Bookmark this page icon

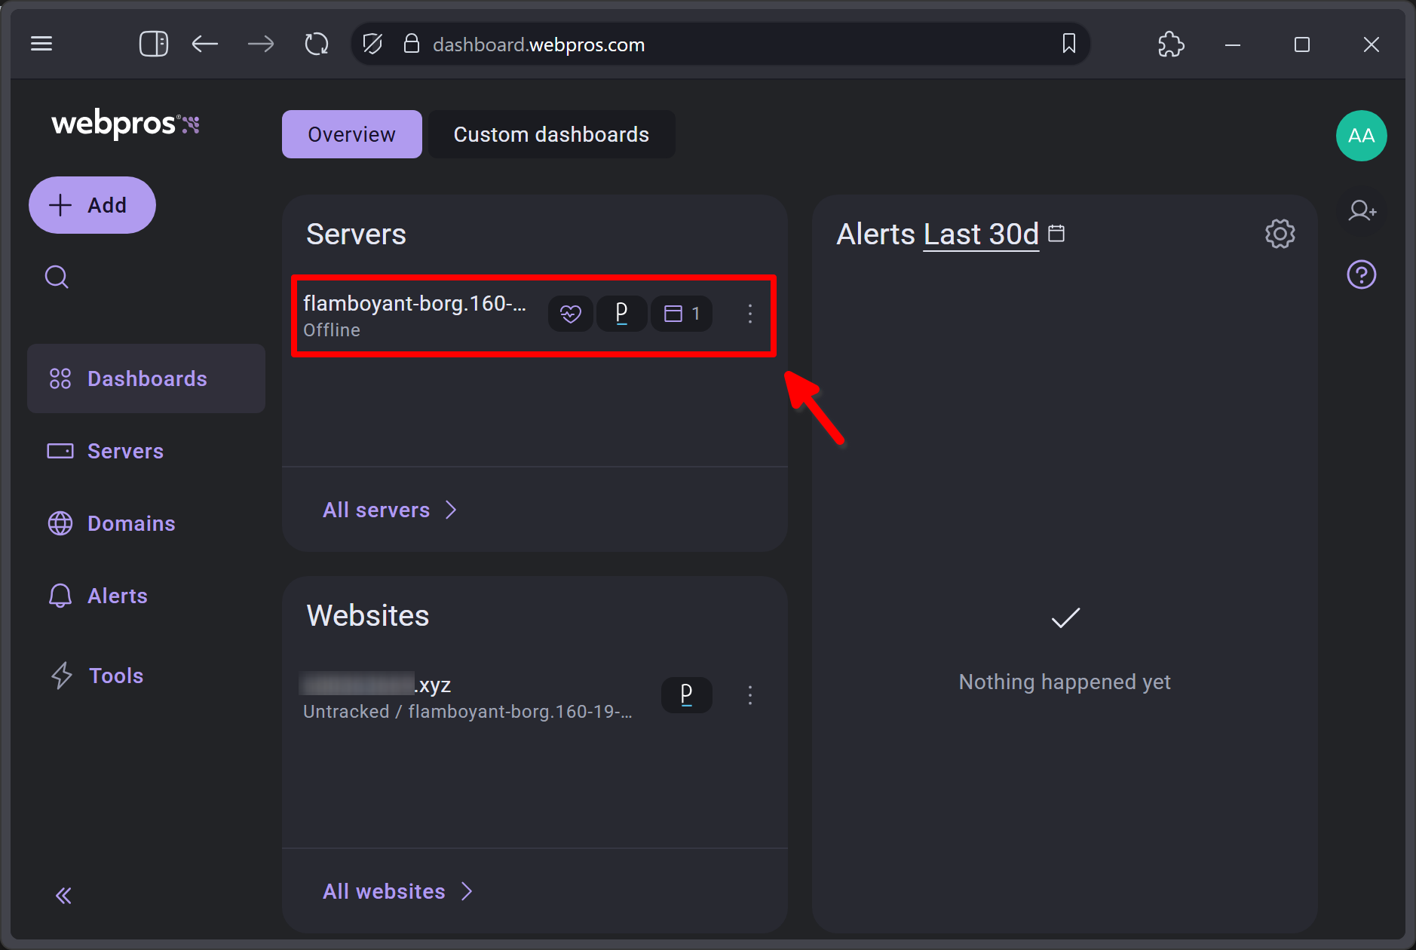point(1068,44)
